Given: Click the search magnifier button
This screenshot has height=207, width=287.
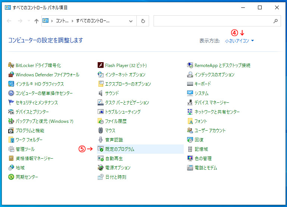Looking at the screenshot, I should 275,21.
